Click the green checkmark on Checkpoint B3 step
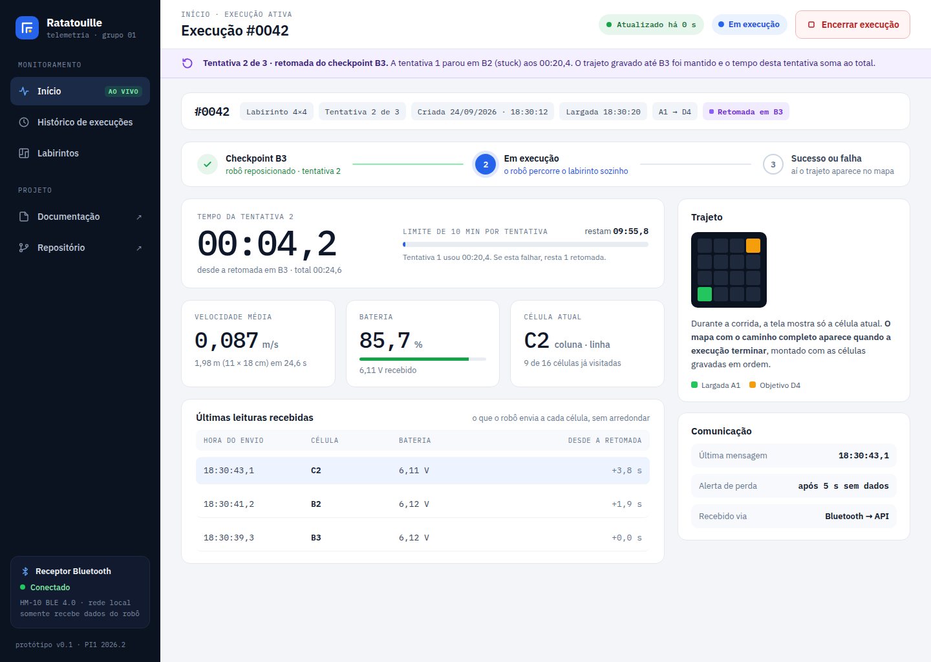931x662 pixels. (208, 164)
